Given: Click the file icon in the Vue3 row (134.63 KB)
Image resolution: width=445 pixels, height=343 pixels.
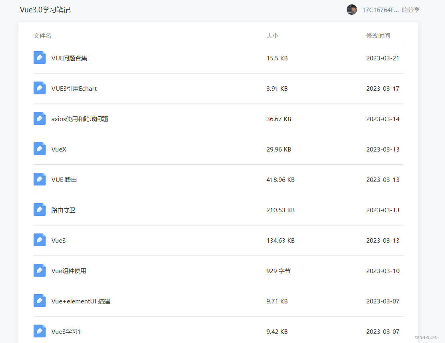Looking at the screenshot, I should [x=40, y=240].
